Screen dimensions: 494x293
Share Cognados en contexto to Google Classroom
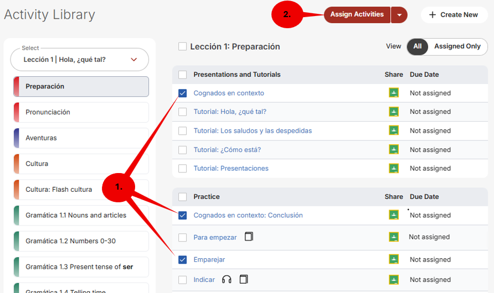(x=394, y=93)
